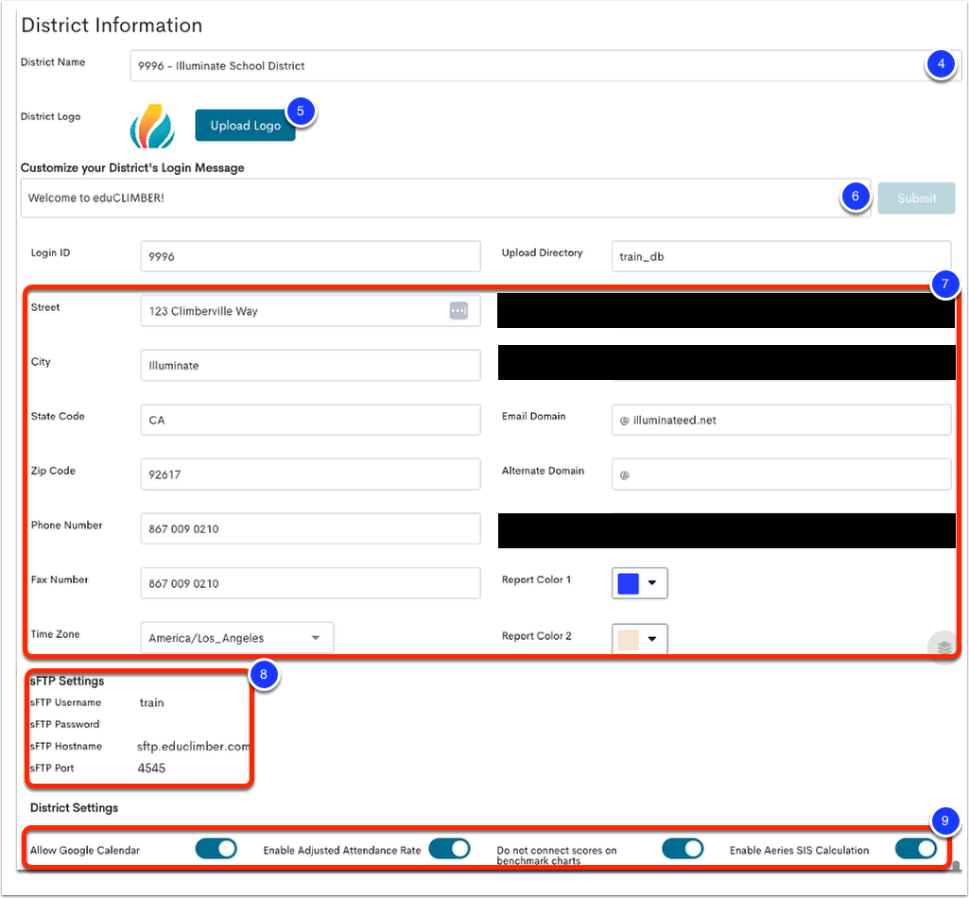Click the State Code field
969x898 pixels.
(x=310, y=420)
